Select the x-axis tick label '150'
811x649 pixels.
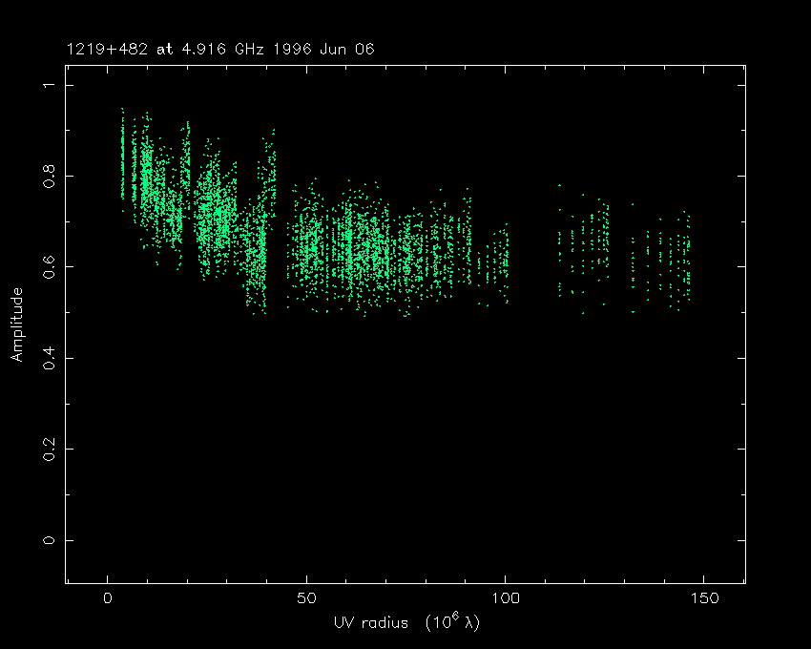(x=703, y=599)
